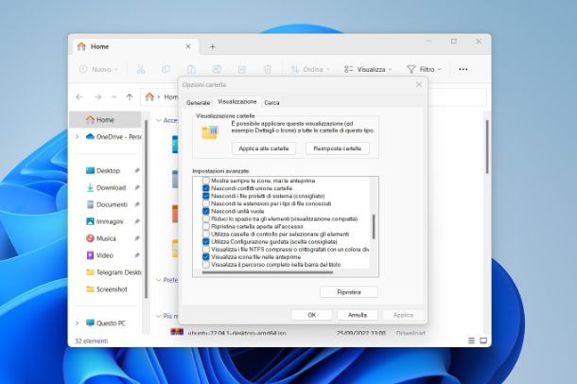Click the Copy icon in Explorer toolbar
Viewport: 577px width, 384px height.
(166, 69)
